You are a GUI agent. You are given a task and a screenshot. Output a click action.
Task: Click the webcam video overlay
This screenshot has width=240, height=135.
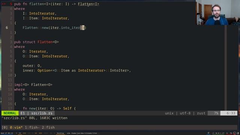pos(218,12)
